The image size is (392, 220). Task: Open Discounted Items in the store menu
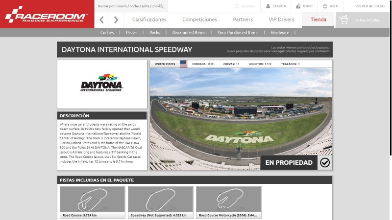pos(189,32)
